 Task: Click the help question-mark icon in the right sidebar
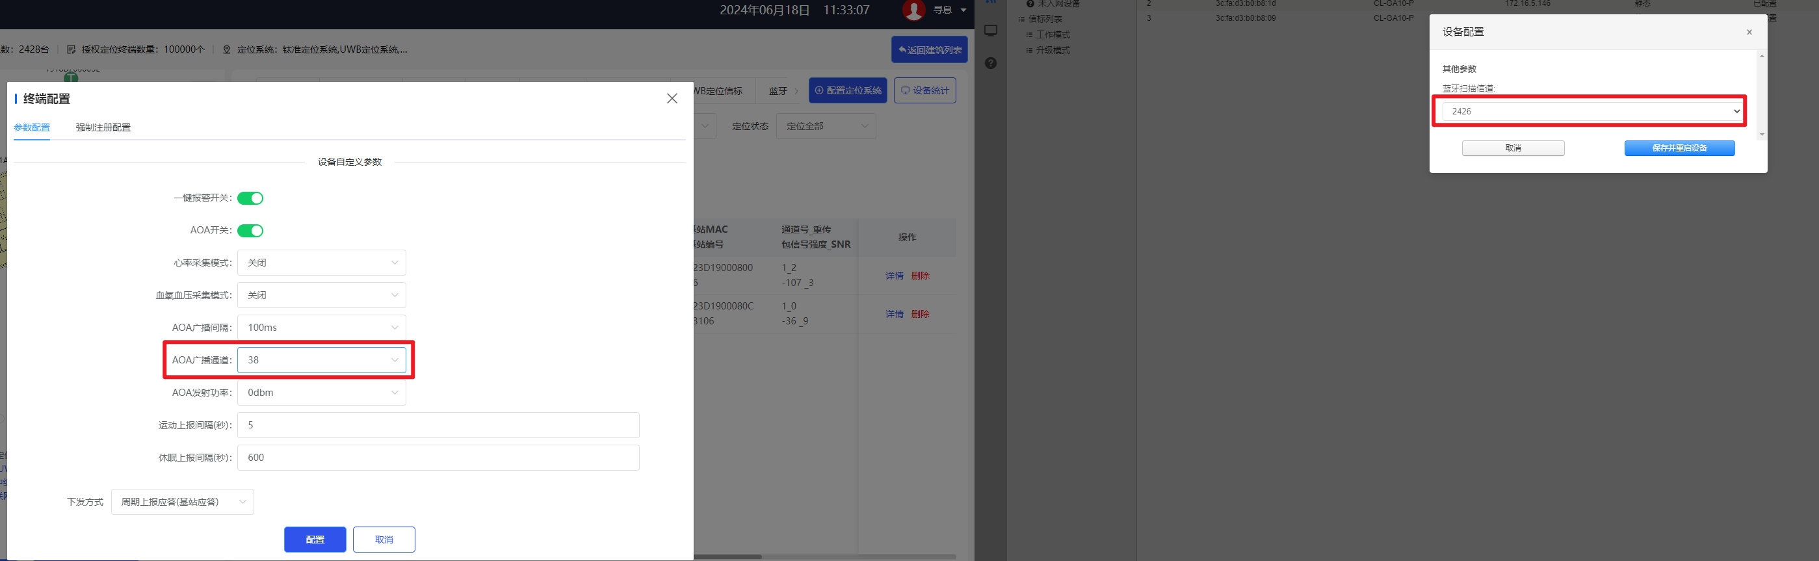click(x=991, y=63)
